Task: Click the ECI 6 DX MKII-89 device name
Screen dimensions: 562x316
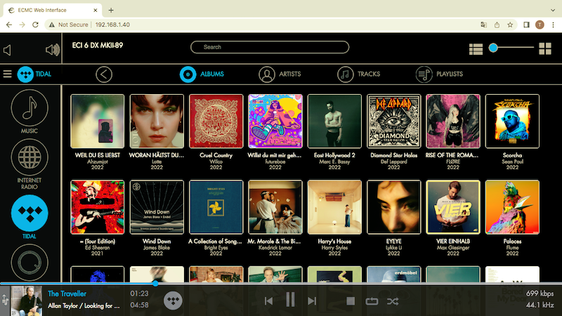Action: 98,46
